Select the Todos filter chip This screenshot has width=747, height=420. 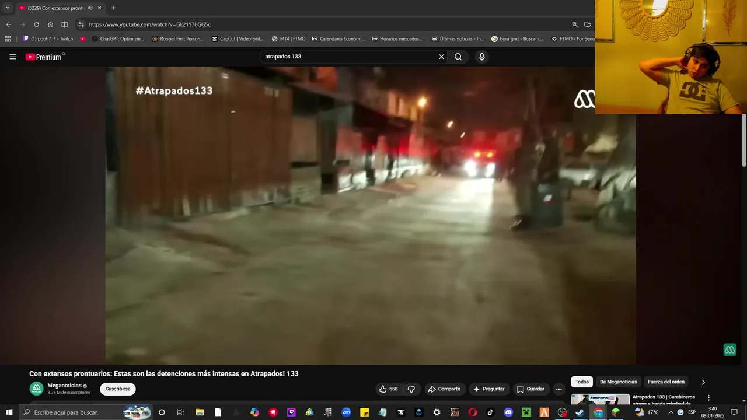(582, 381)
